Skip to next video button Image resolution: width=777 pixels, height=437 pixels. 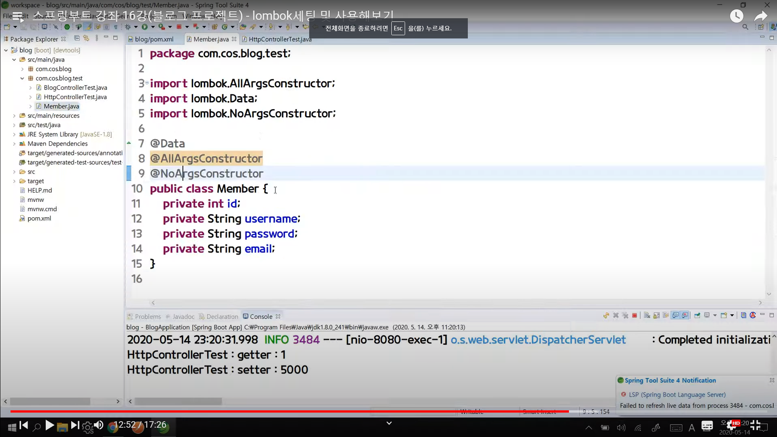[75, 425]
